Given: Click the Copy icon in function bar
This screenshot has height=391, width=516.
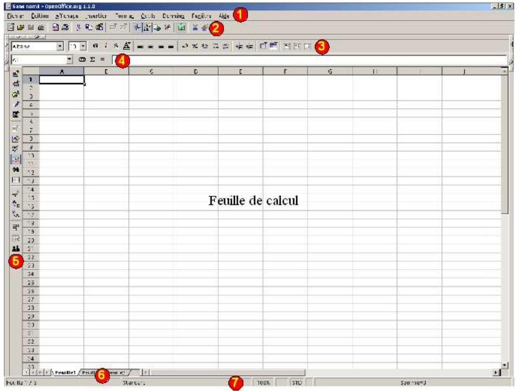Looking at the screenshot, I should coord(89,28).
